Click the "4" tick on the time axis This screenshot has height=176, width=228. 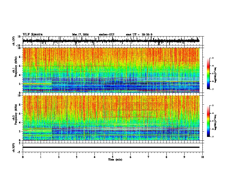pos(94,157)
